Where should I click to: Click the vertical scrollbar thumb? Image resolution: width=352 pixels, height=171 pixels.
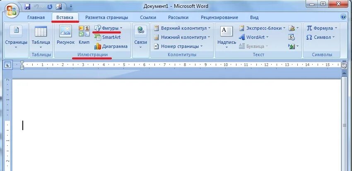coord(344,125)
